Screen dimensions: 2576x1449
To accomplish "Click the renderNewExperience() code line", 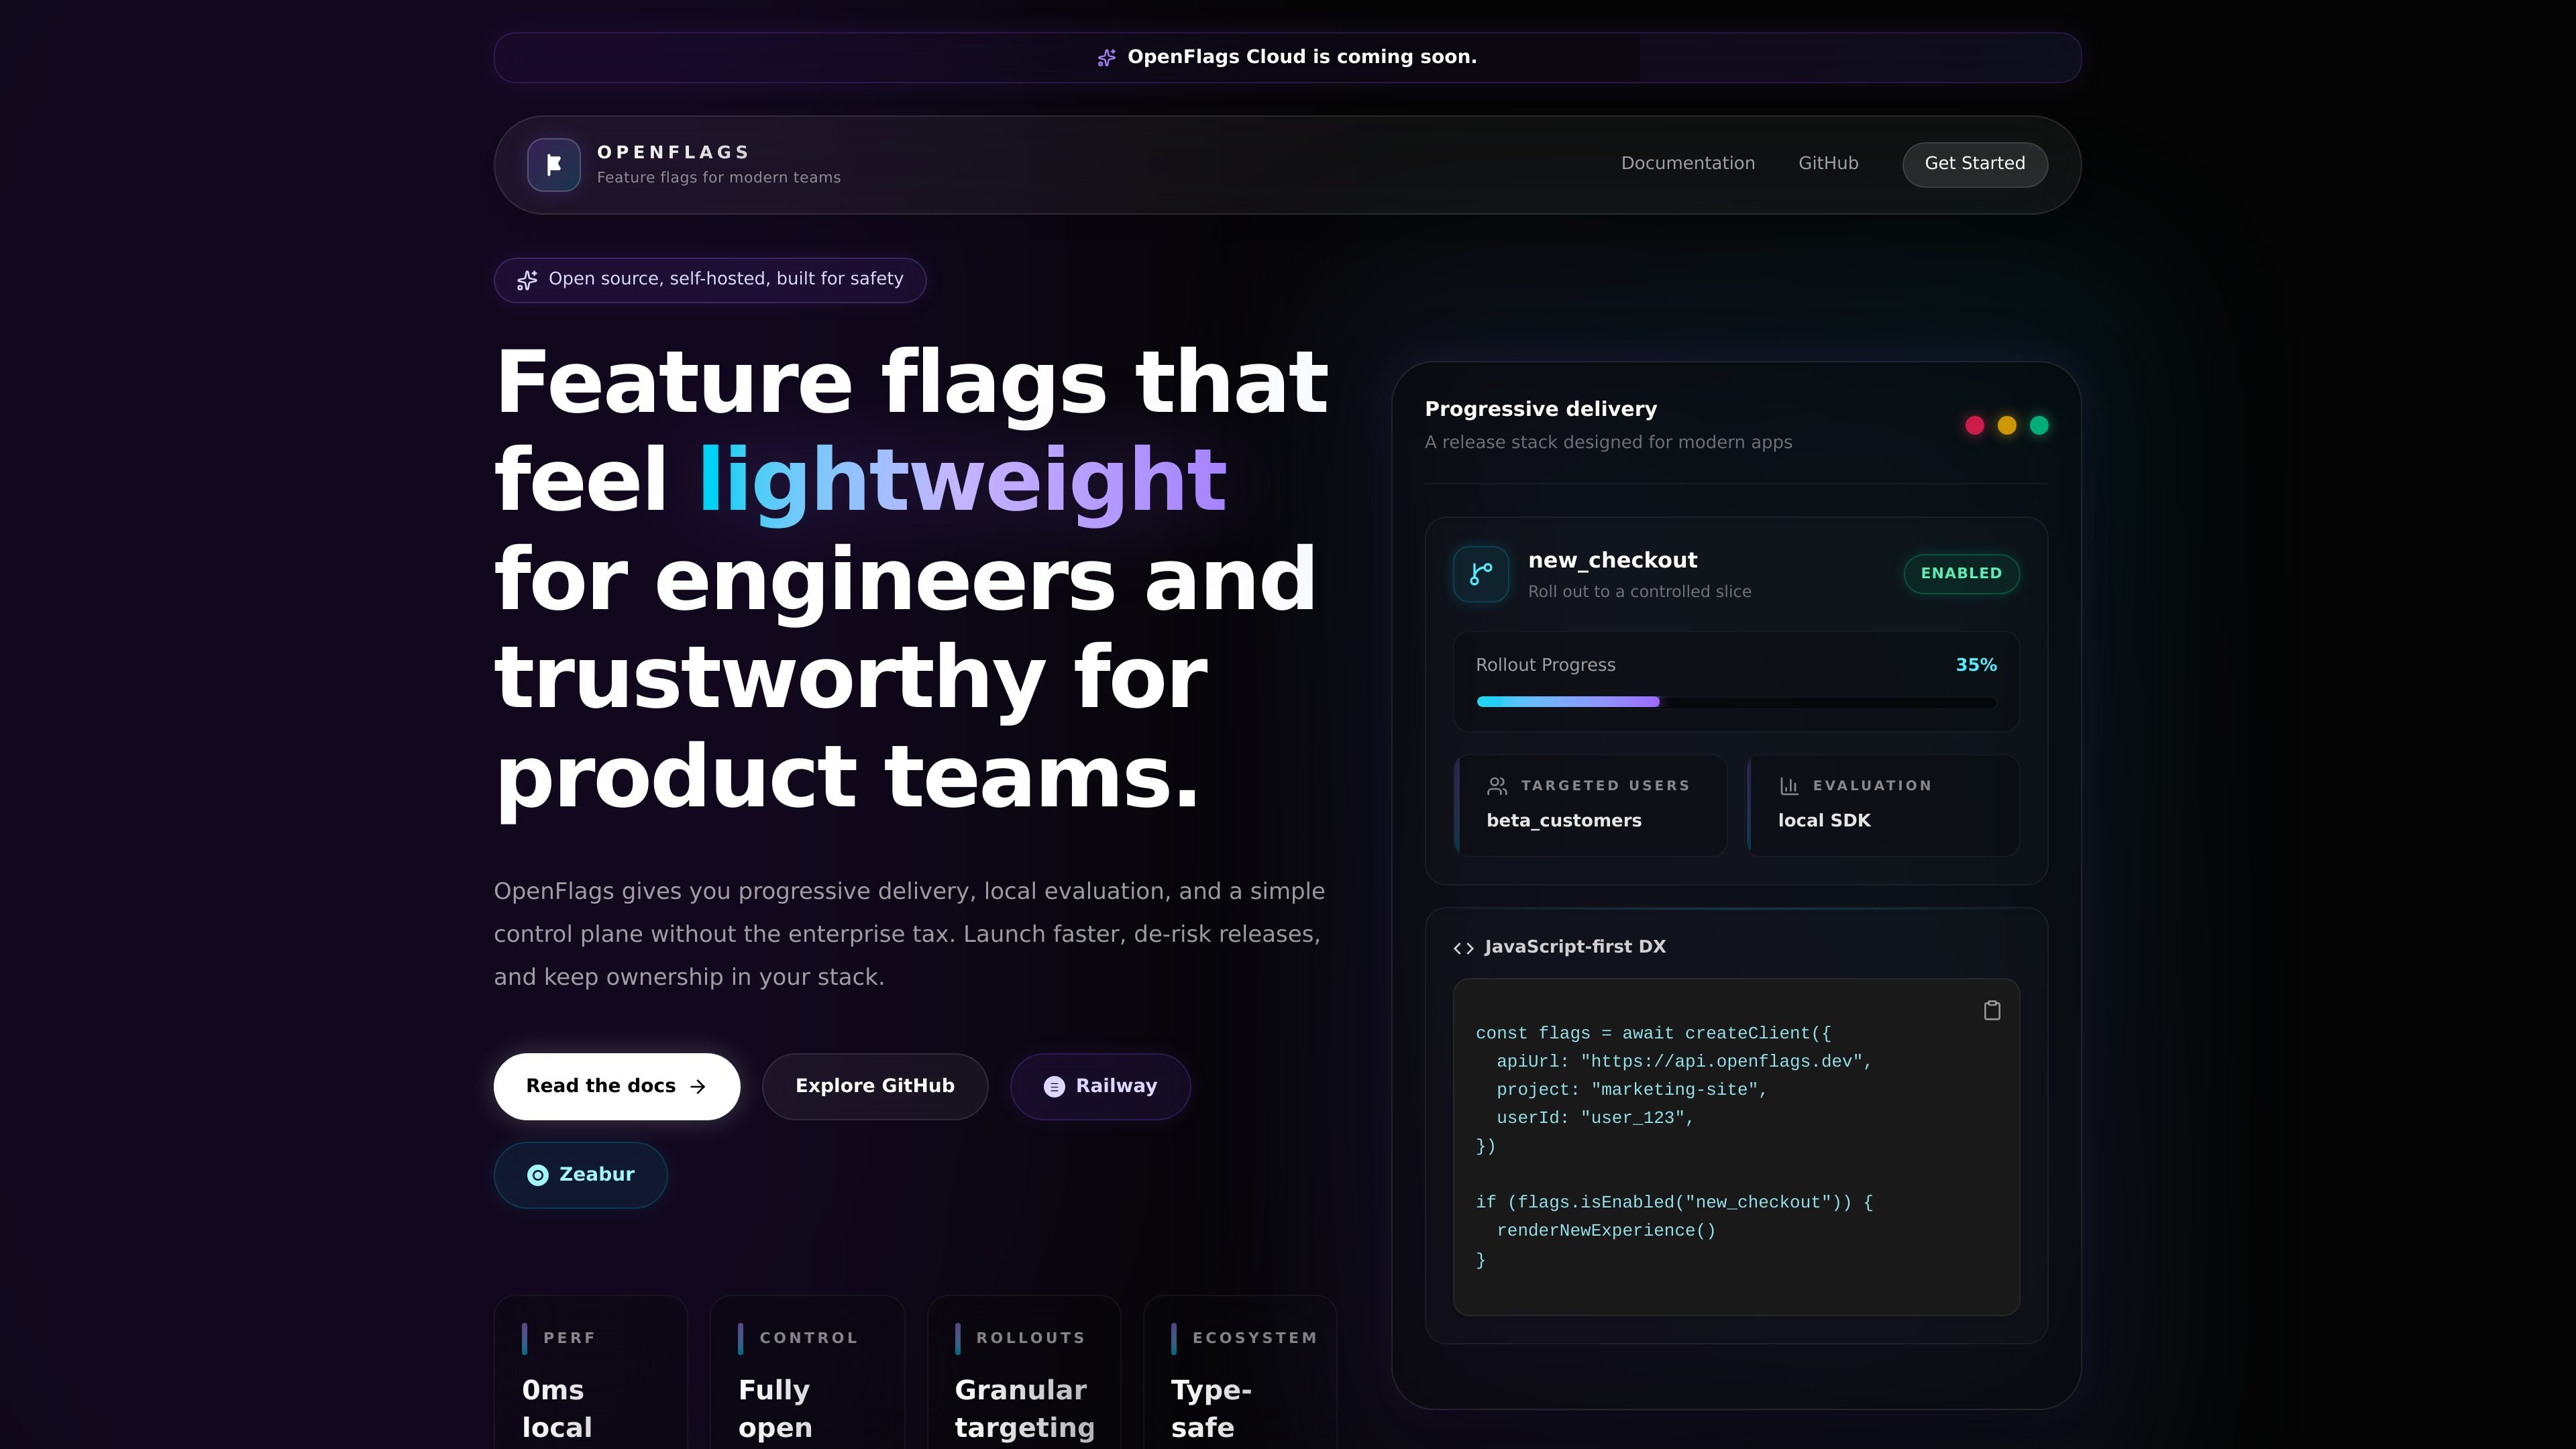I will [x=1605, y=1231].
